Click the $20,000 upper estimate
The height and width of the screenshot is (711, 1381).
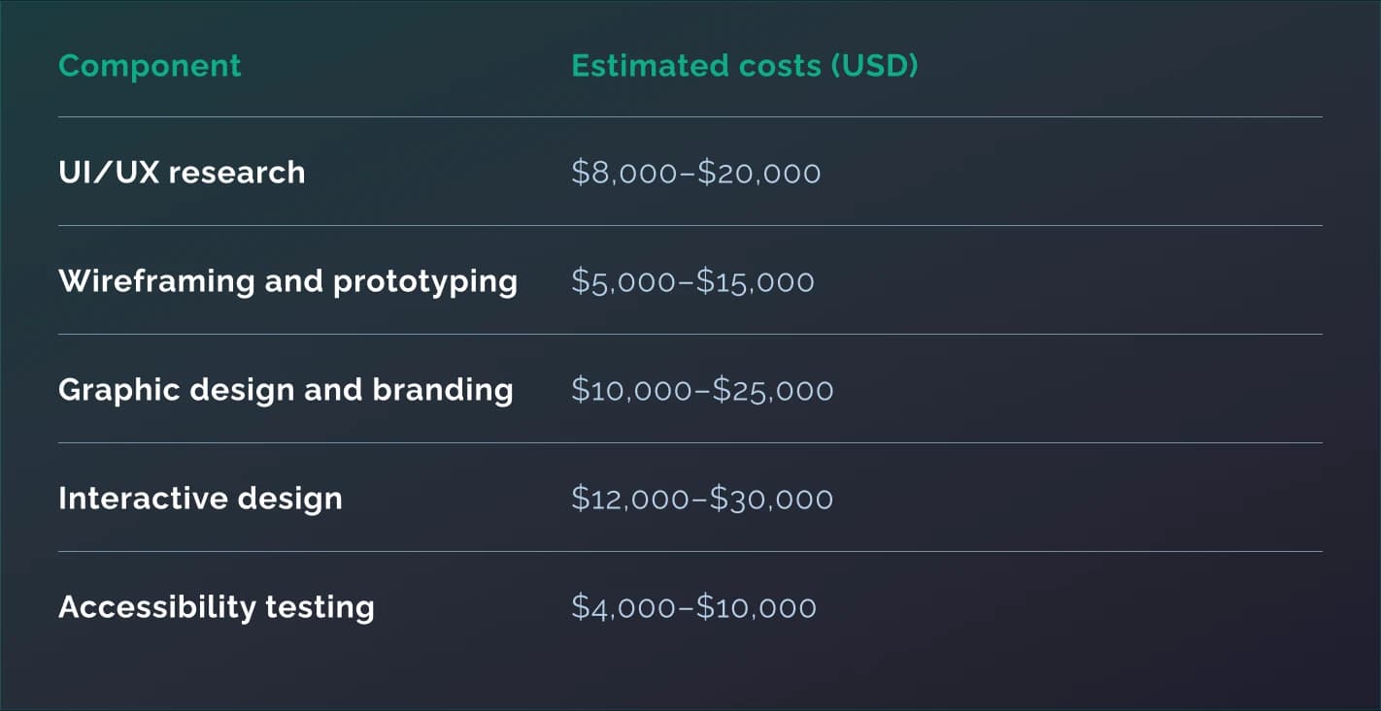pos(759,174)
